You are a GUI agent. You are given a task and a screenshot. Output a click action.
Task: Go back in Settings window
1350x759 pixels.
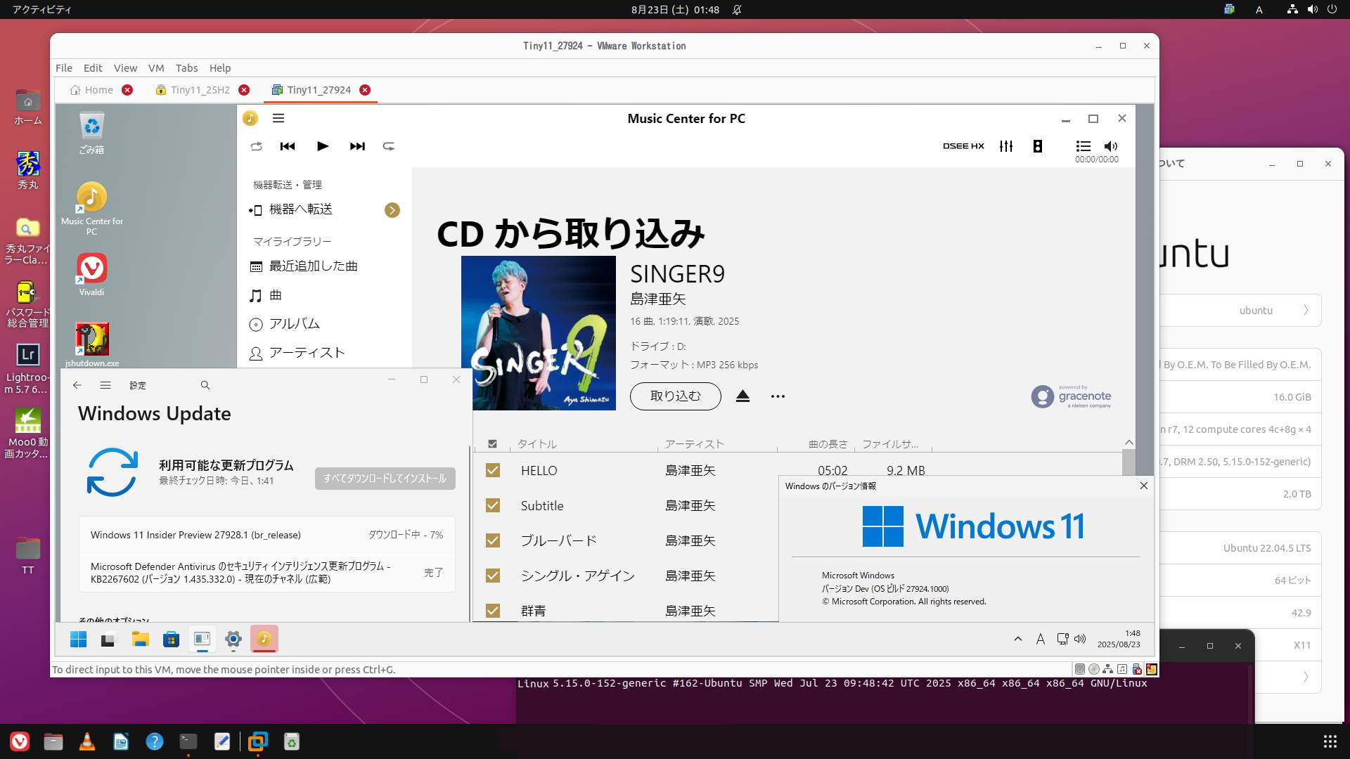pyautogui.click(x=77, y=385)
